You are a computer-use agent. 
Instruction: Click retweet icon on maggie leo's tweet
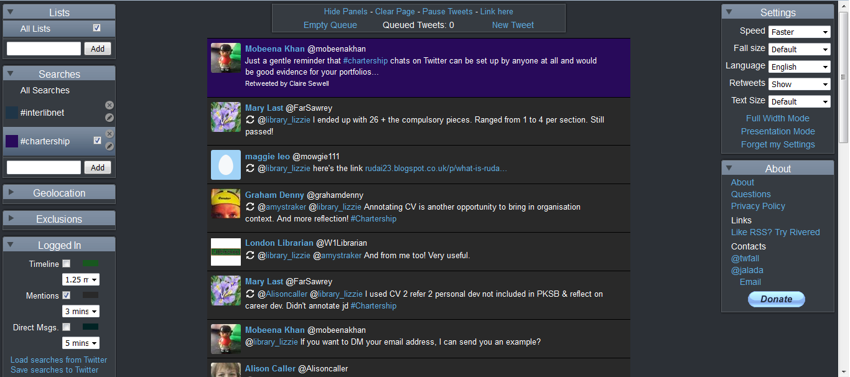pyautogui.click(x=250, y=168)
